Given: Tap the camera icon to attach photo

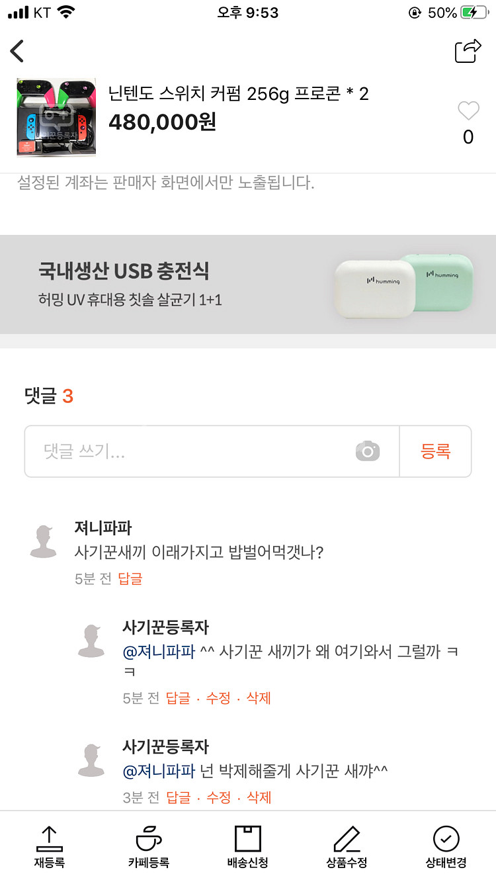Looking at the screenshot, I should (x=368, y=451).
